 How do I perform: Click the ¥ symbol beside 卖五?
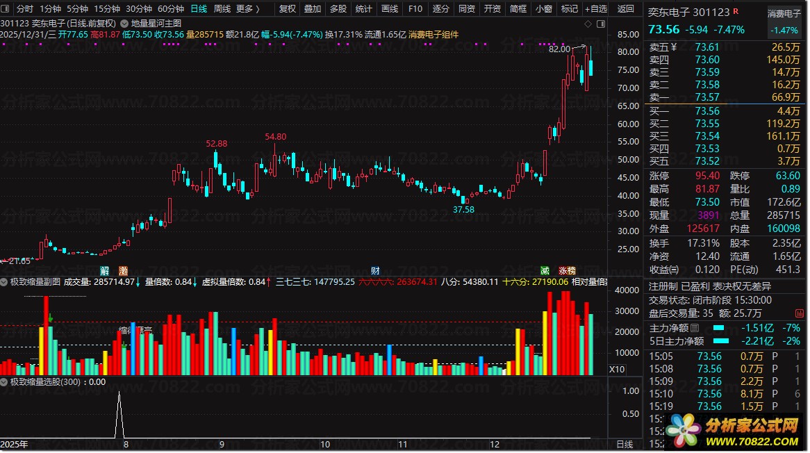point(673,47)
